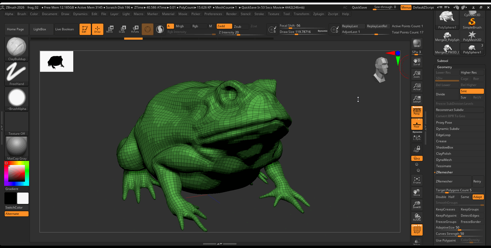Screen dimensions: 491x248
Task: Expand the DynaMesh section
Action: pyautogui.click(x=444, y=160)
